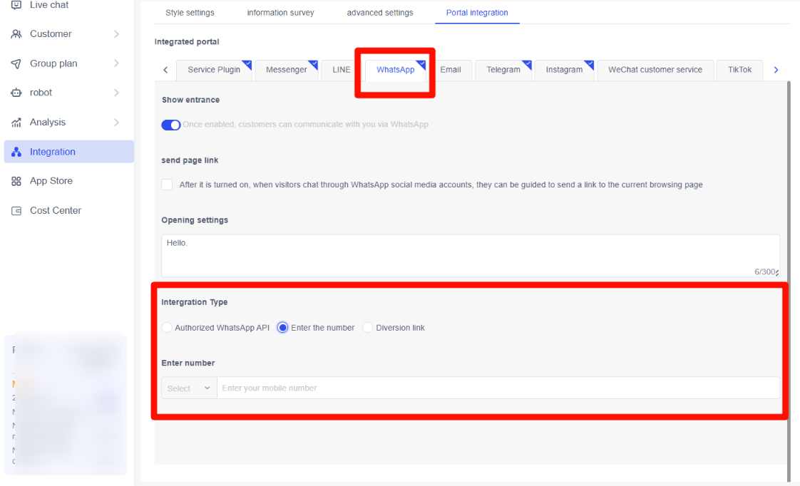800x486 pixels.
Task: Open the WhatsApp portal tab
Action: click(x=396, y=70)
